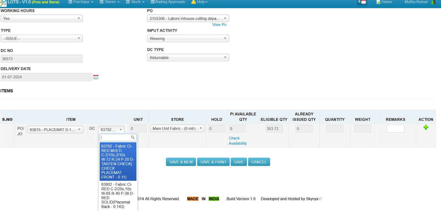Click the notification calendar icon in header
Screen dimensions: 441x211
pos(363,2)
